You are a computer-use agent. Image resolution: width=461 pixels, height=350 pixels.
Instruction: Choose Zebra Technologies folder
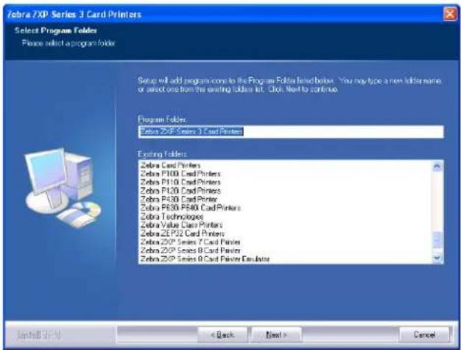pos(172,217)
